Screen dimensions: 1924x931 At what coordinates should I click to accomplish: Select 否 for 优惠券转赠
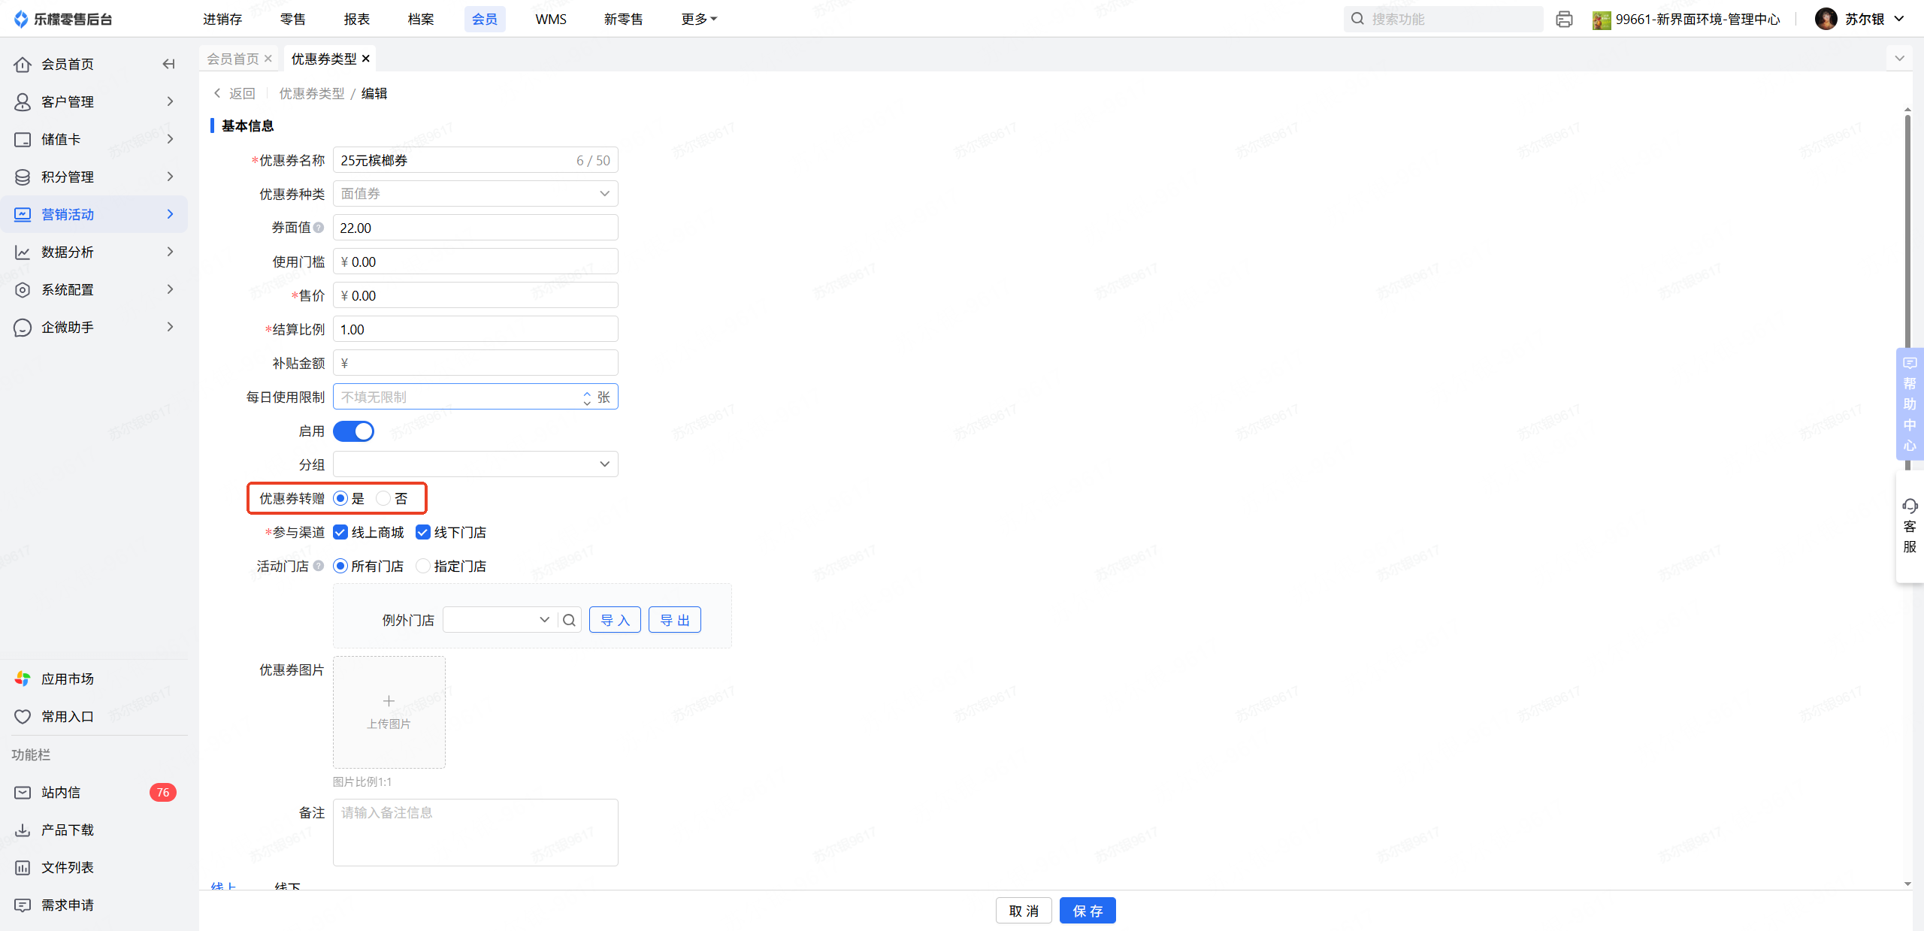click(383, 498)
